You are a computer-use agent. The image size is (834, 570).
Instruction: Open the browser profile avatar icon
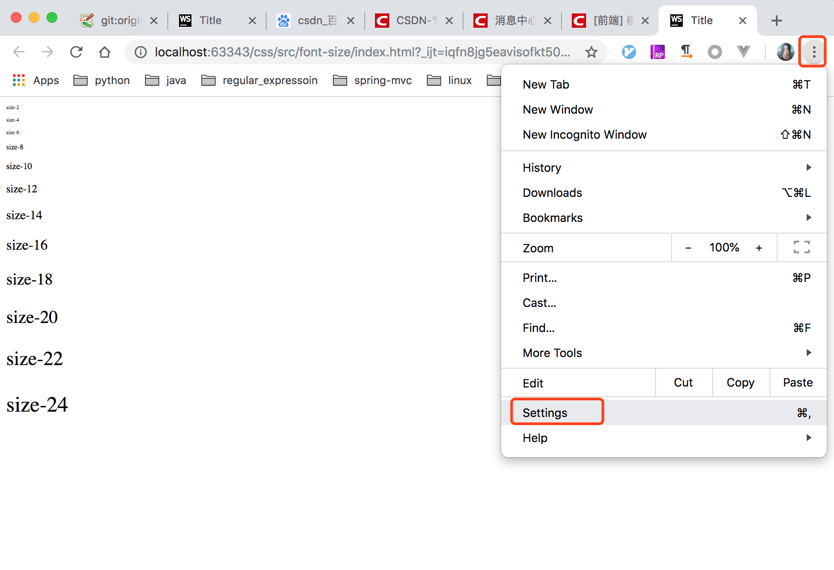point(785,51)
